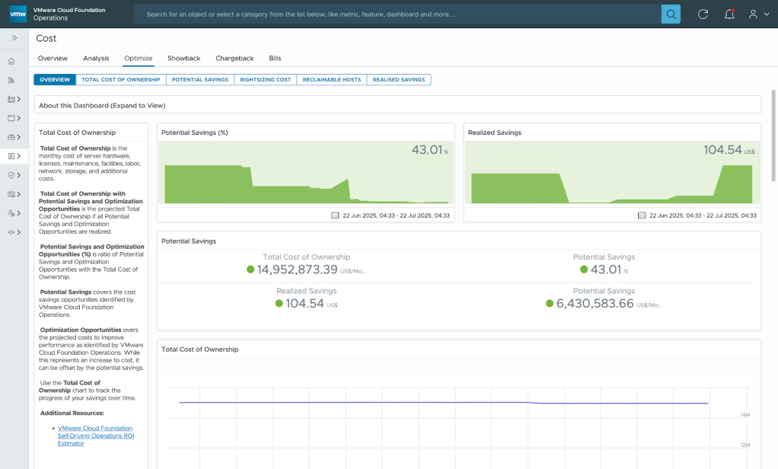Viewport: 778px width, 469px height.
Task: Switch to the Analysis tab
Action: 96,58
